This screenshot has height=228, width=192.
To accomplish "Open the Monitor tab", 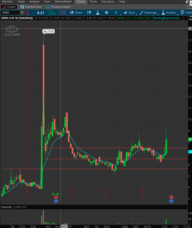I will (7, 2).
